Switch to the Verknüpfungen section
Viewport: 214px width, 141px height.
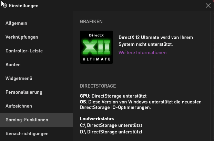(x=36, y=37)
